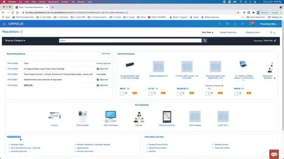Screen dimensions: 284x159
Task: Add 10" Netbook to cart
Action: click(241, 93)
